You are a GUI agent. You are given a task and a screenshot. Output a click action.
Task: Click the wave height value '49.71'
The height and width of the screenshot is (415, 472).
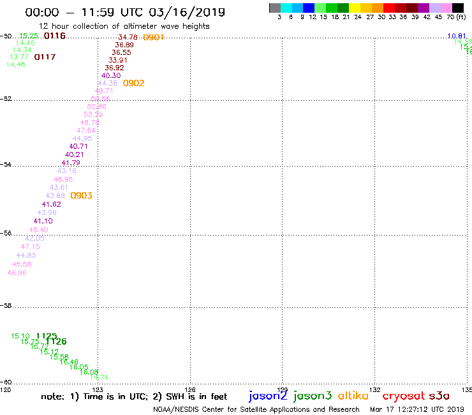(x=104, y=91)
